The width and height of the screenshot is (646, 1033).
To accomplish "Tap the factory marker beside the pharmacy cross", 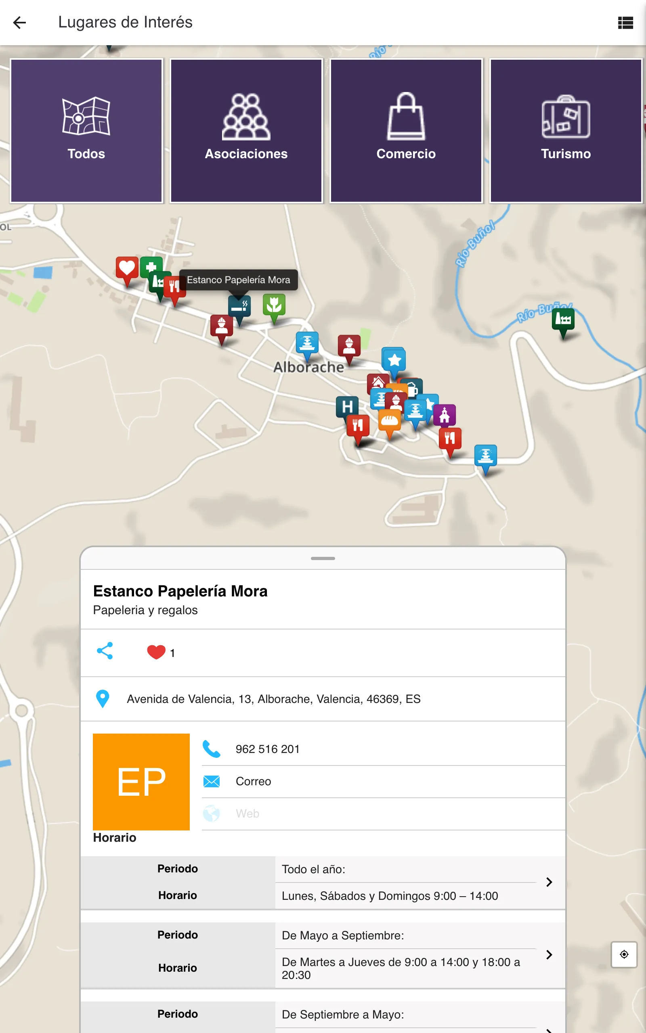I will pos(156,283).
